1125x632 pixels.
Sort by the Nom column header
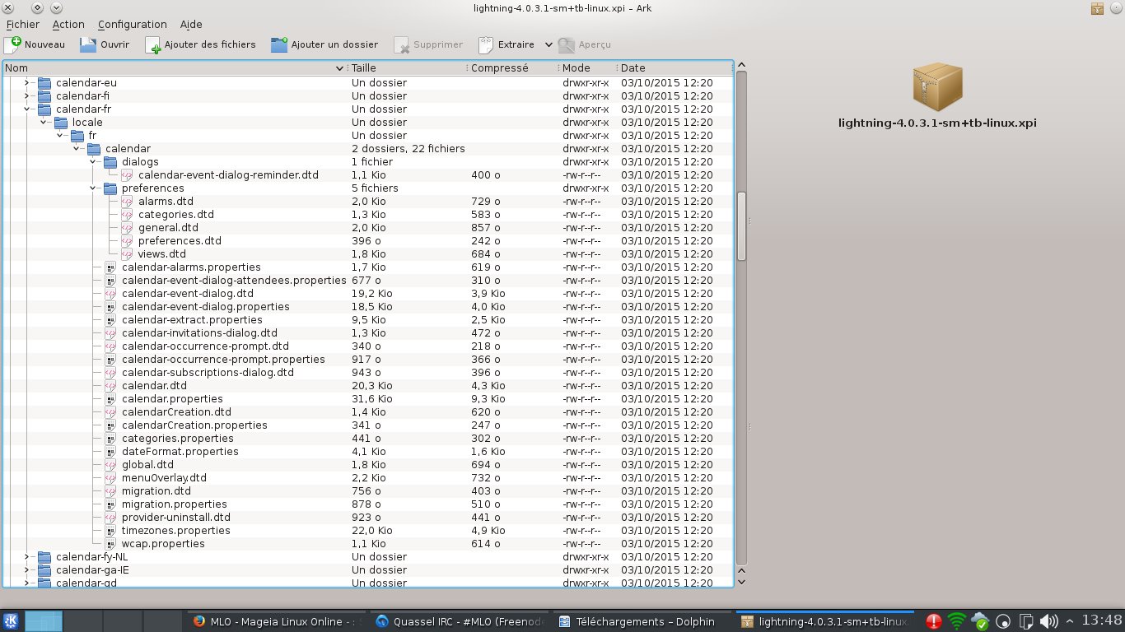pos(175,67)
